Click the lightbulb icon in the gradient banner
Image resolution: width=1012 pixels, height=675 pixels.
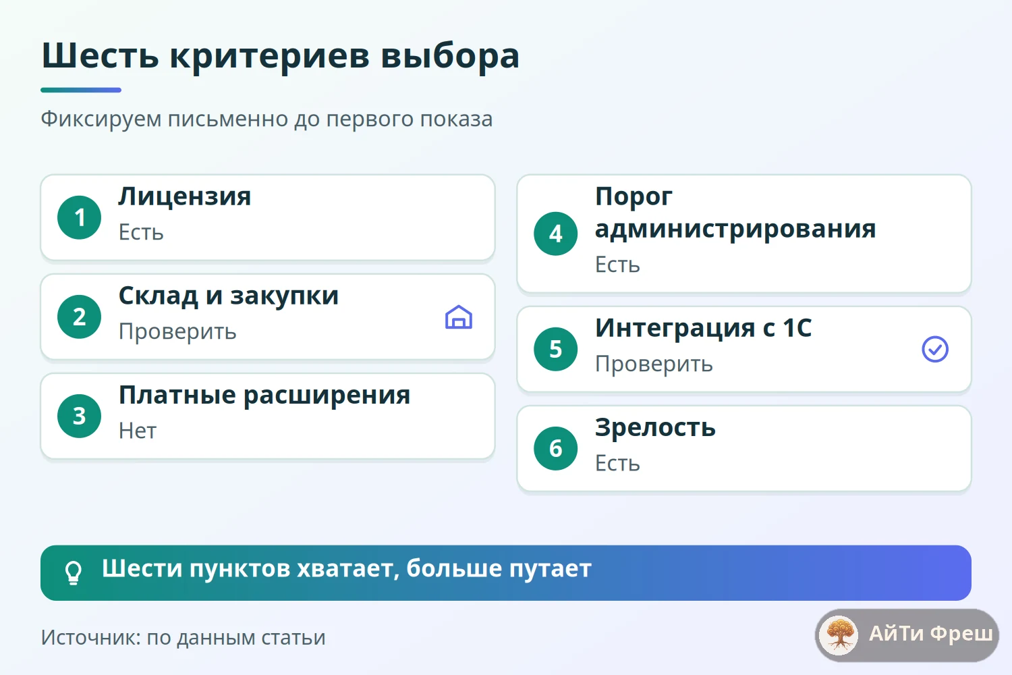tap(73, 573)
